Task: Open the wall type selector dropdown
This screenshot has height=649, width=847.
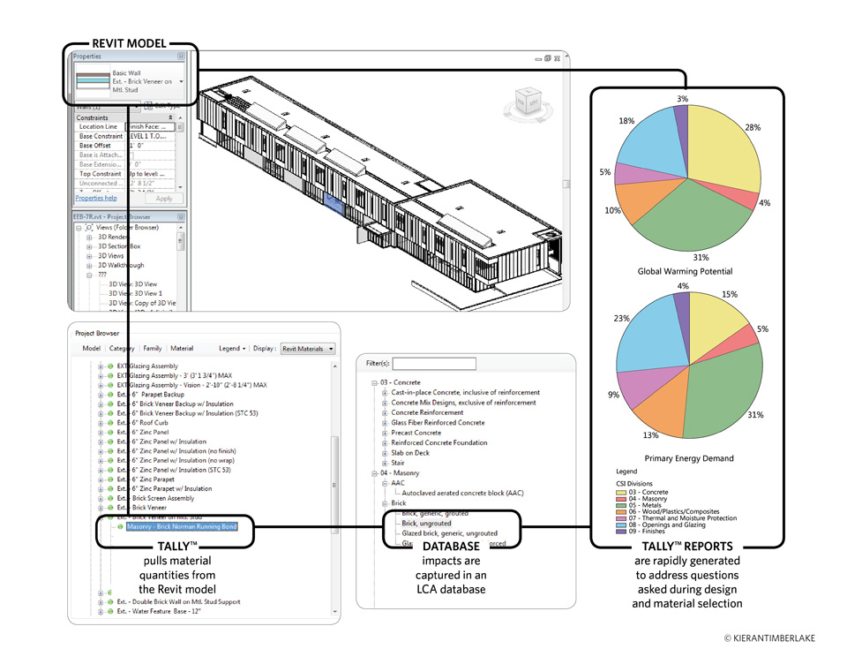Action: click(x=181, y=81)
